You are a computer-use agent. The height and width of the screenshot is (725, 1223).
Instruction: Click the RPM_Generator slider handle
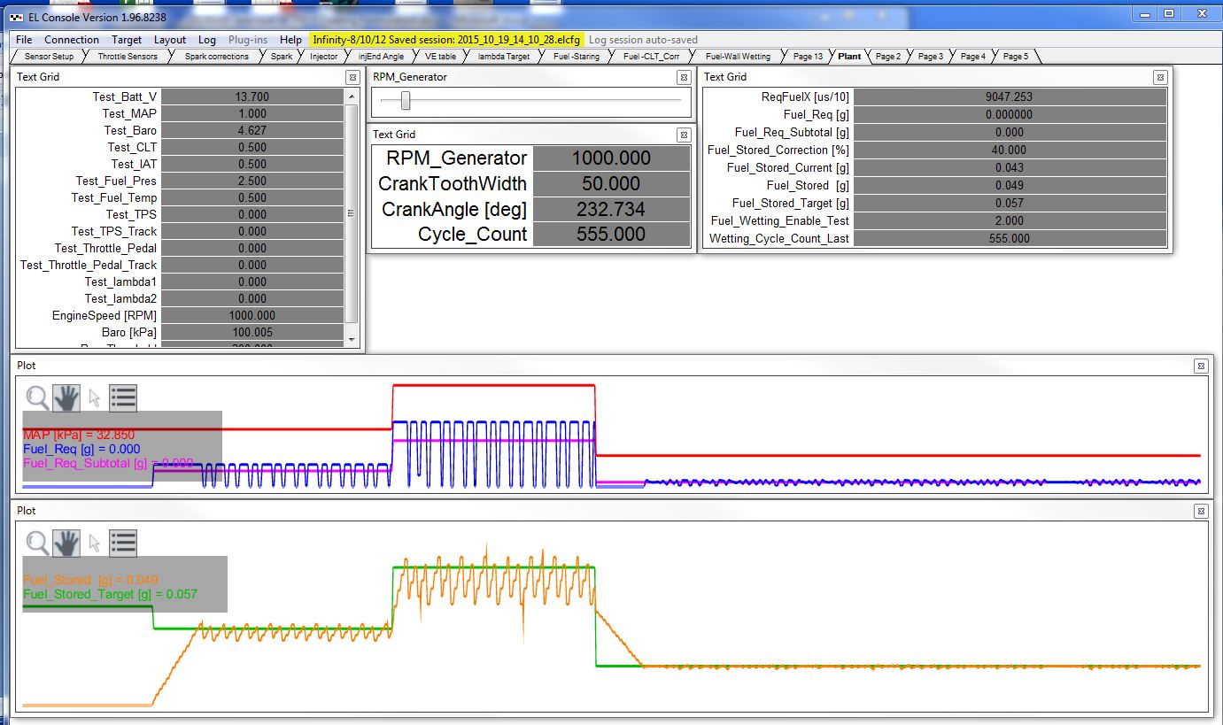(406, 102)
